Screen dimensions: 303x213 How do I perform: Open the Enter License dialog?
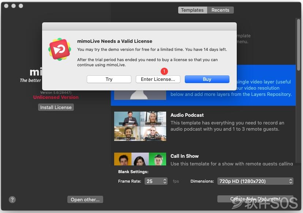(158, 79)
